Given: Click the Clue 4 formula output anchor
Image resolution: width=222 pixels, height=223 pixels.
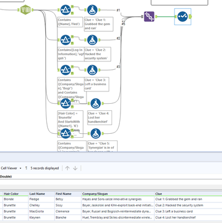Looking at the screenshot, I should (103, 103).
